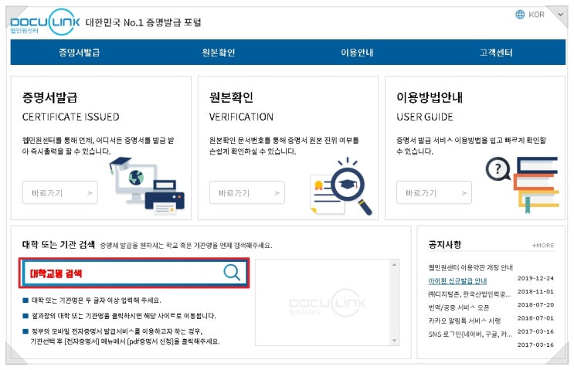Image resolution: width=574 pixels, height=370 pixels.
Task: Open notice 번역/공증 서비스 오픈
Action: pos(459,307)
